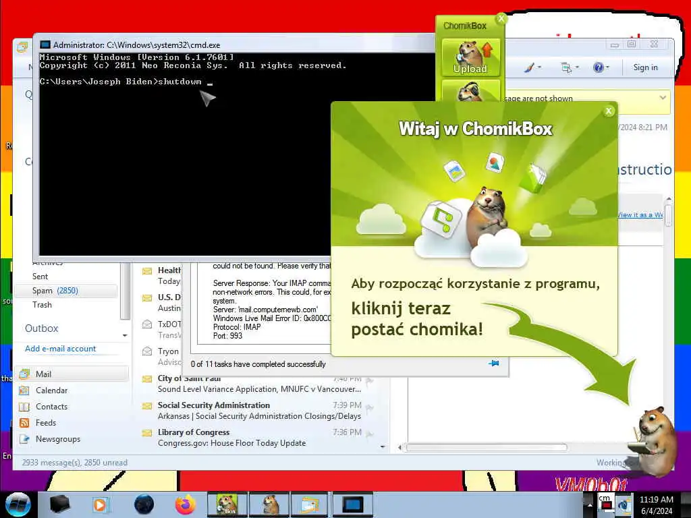
Task: Click the Mail shortcut icon
Action: [x=24, y=374]
